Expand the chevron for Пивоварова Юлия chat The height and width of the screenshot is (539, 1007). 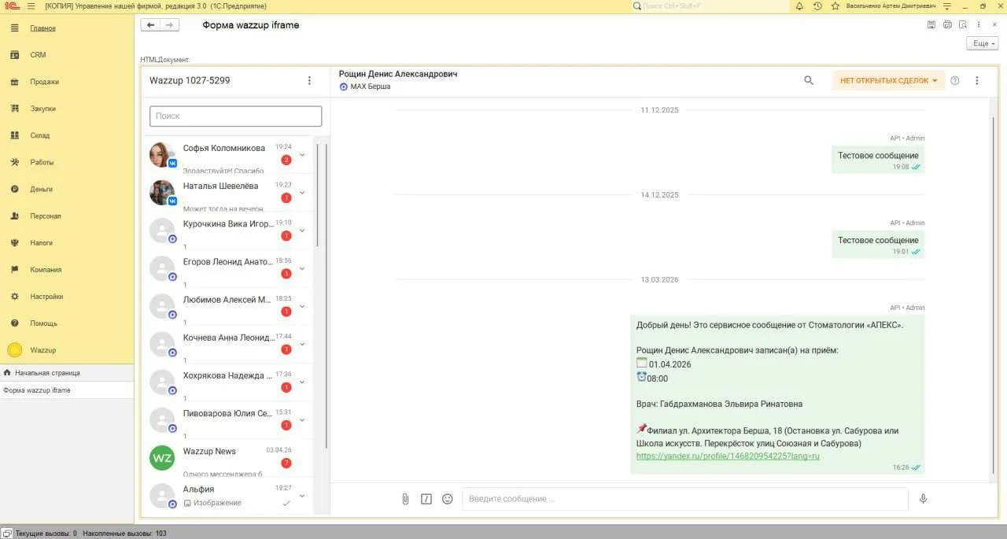point(302,419)
